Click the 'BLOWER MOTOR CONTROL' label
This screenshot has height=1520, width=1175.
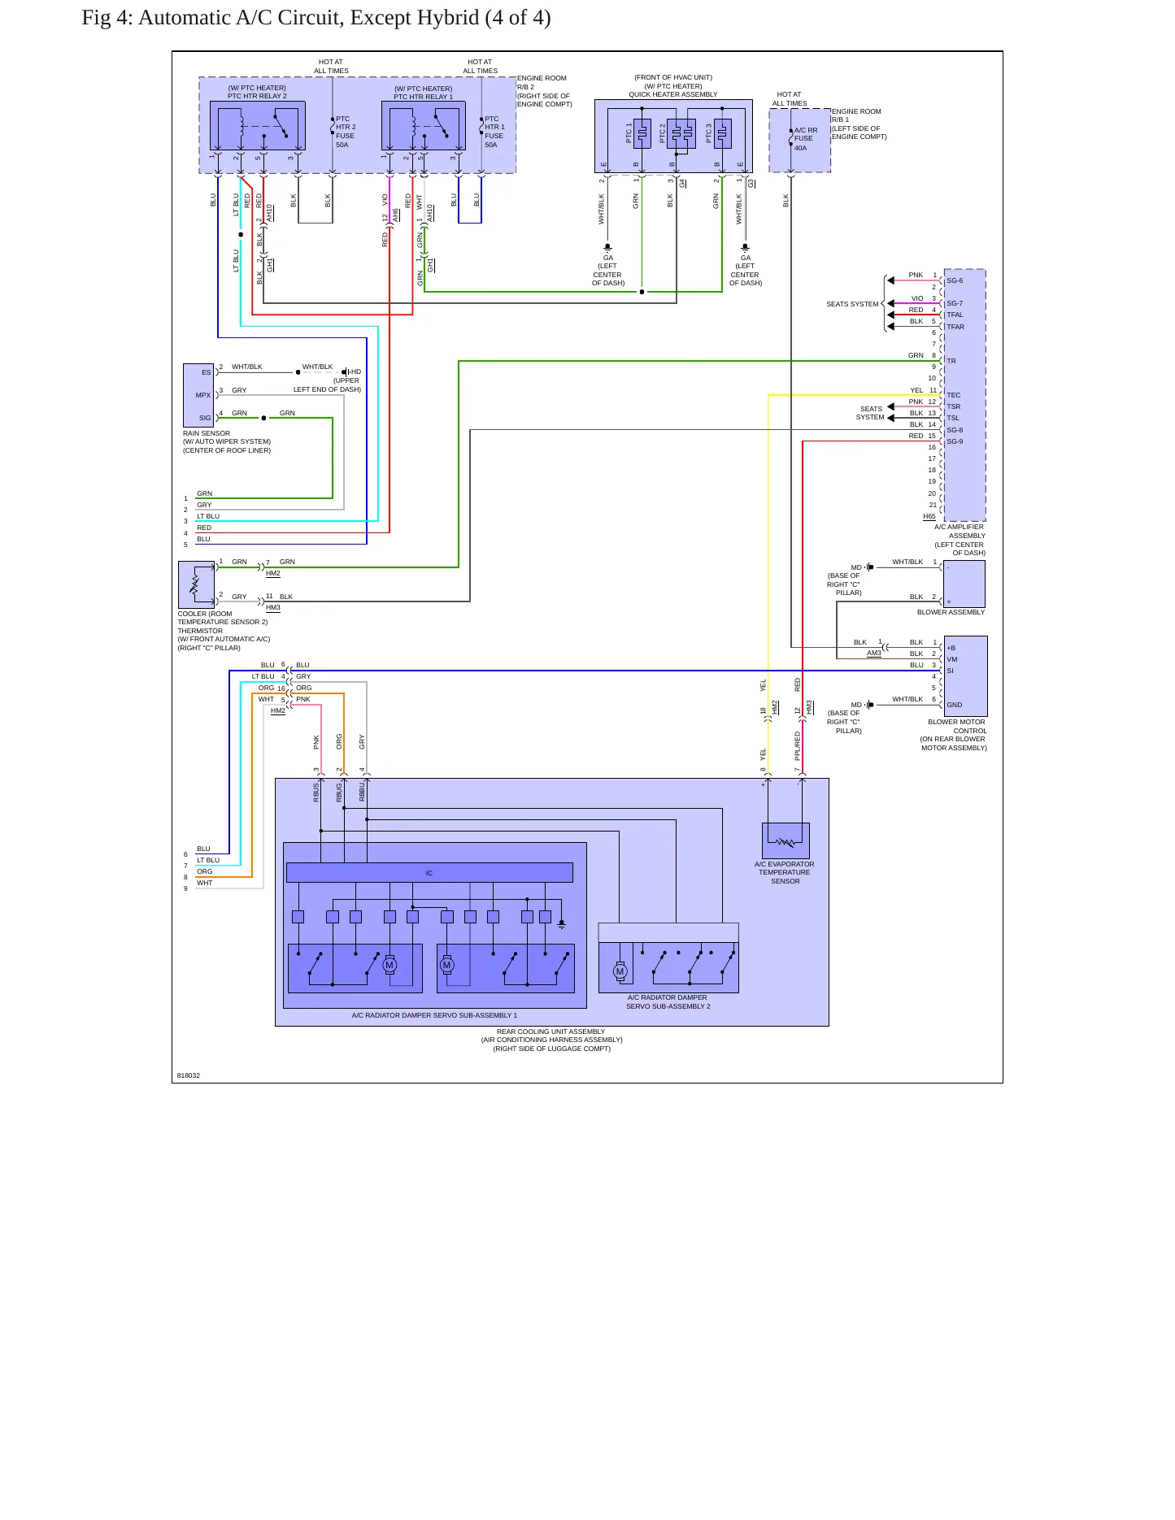957,726
